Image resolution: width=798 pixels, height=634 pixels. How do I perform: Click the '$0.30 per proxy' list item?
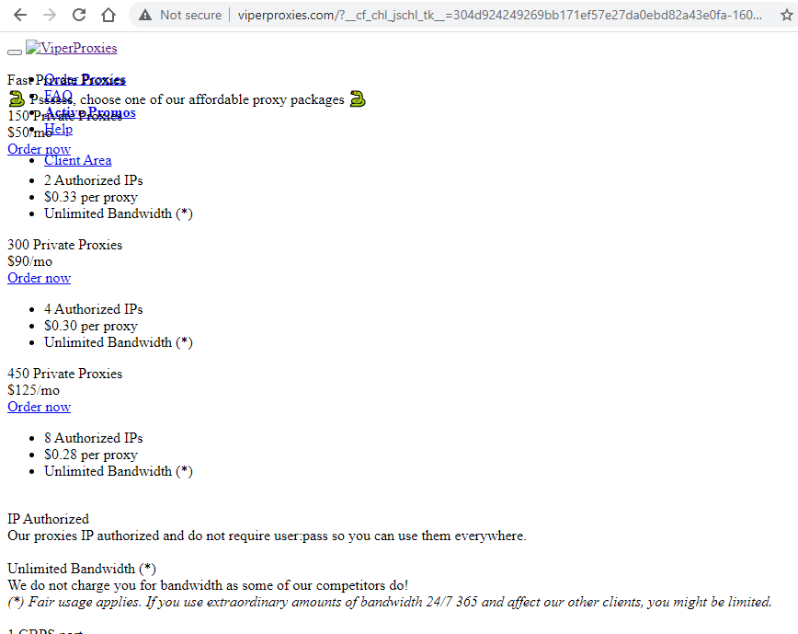[x=91, y=326]
